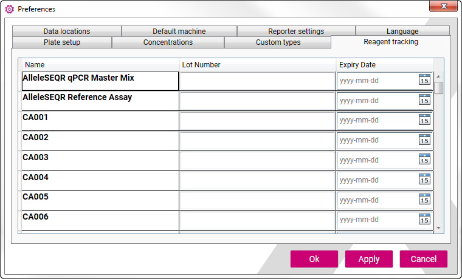This screenshot has height=279, width=462.
Task: Click Lot Number field for AlleleSEQR Reference Assay
Action: (x=258, y=101)
